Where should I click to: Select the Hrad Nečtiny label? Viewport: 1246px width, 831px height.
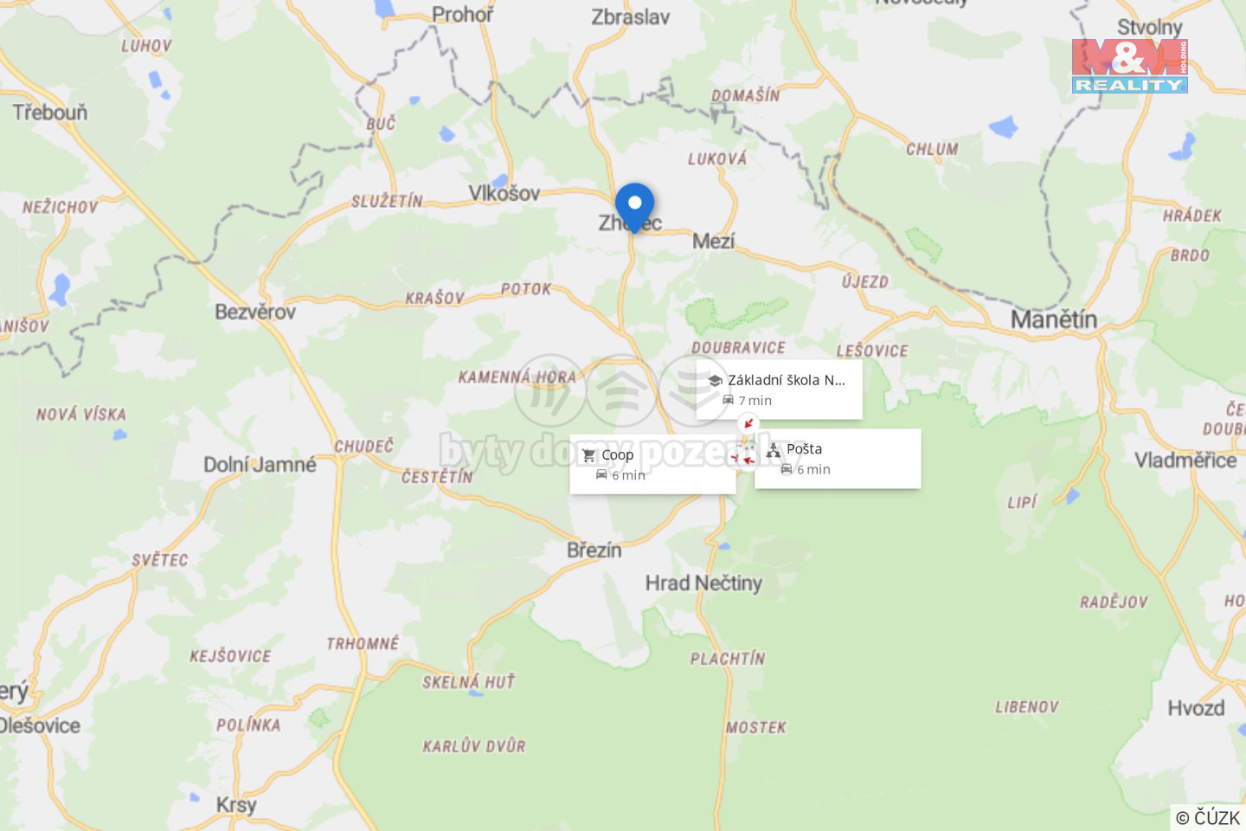703,583
